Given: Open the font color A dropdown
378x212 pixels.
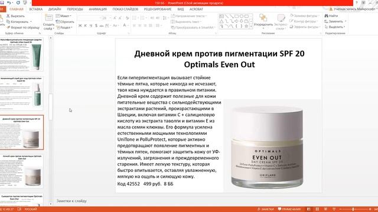Looking at the screenshot, I should click(x=128, y=25).
